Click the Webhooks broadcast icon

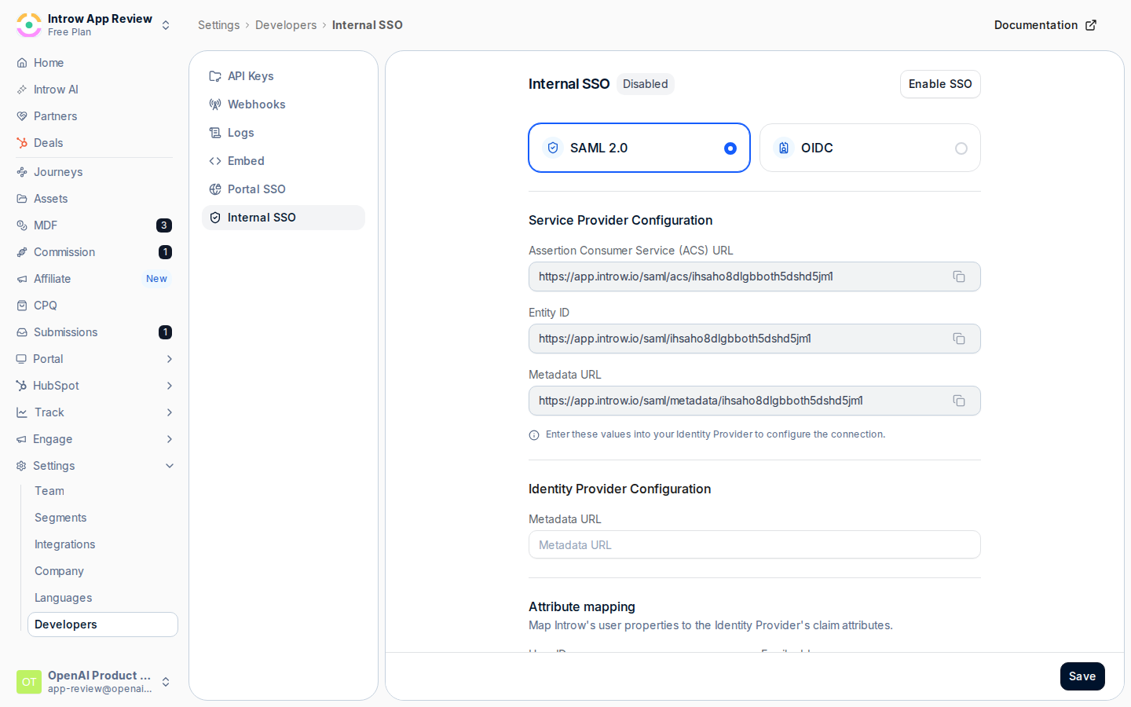coord(215,104)
